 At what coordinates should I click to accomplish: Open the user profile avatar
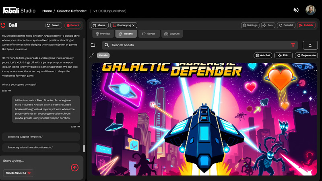310,10
